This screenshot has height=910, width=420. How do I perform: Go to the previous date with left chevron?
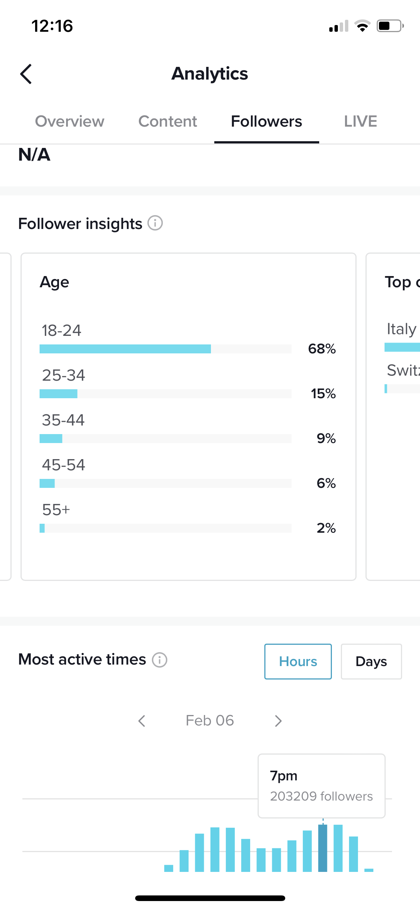[x=141, y=721]
